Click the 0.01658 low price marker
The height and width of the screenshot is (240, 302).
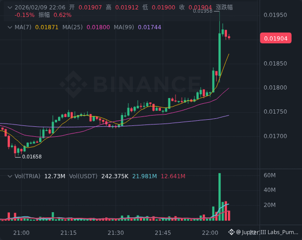tap(32, 157)
